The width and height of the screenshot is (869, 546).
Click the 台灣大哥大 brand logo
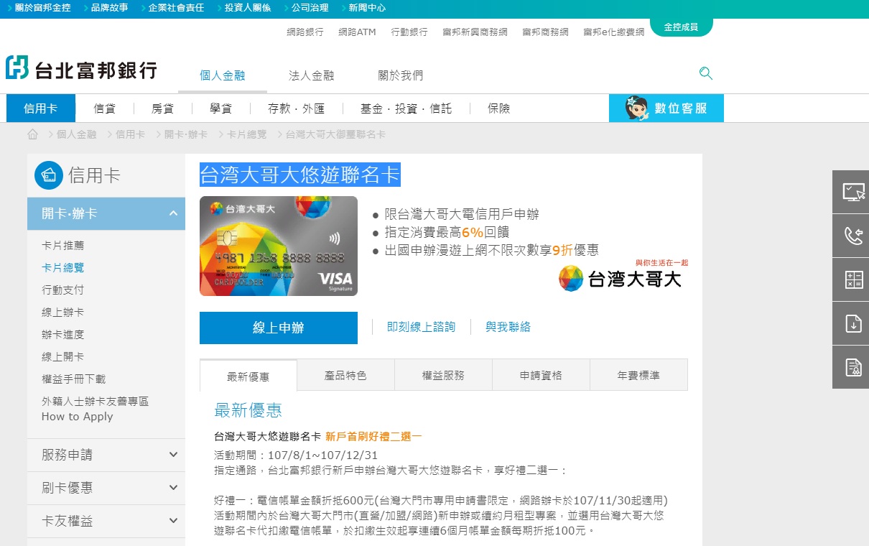tap(624, 277)
